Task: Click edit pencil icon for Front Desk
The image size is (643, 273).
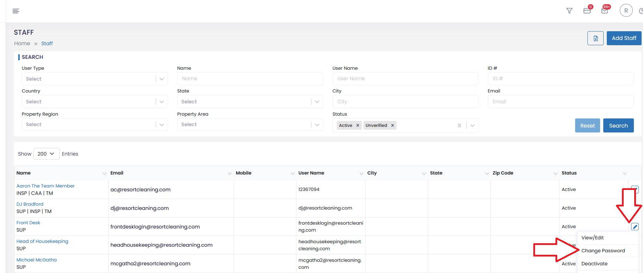Action: [x=635, y=227]
